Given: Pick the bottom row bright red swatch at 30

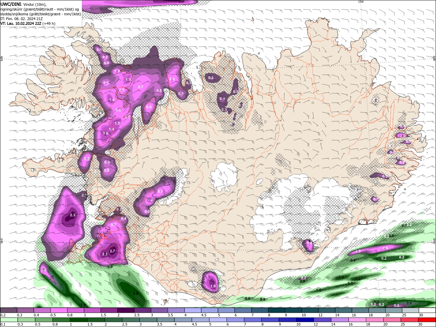Looking at the screenshot, I should pos(427,320).
